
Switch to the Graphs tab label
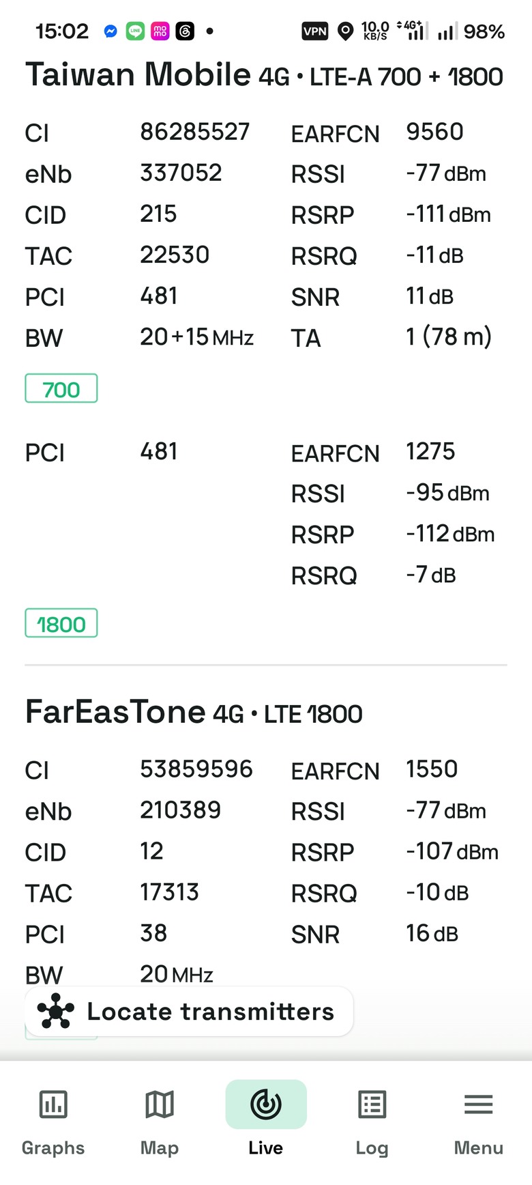click(x=53, y=1148)
